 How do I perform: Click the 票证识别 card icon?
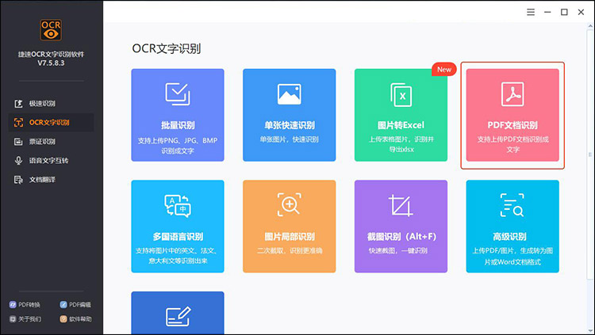18,141
